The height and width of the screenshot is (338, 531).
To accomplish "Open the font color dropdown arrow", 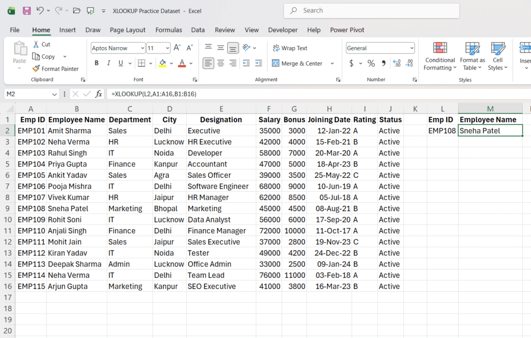I will tap(191, 63).
